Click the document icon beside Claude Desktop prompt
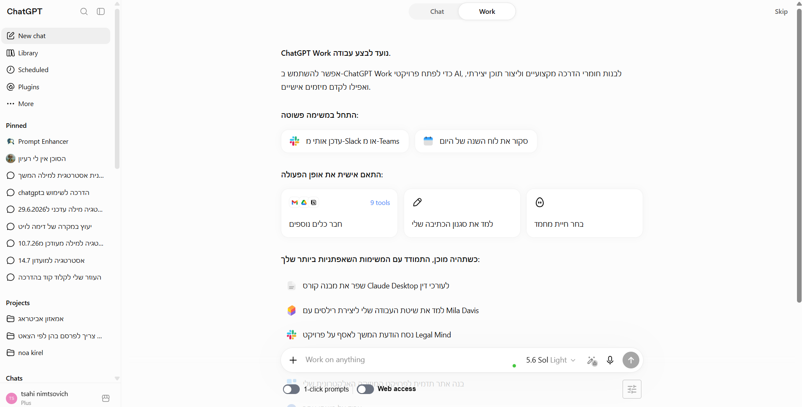The height and width of the screenshot is (407, 802). (x=291, y=286)
